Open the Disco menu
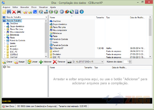Viewport: 154px width, 110px height. [34, 7]
